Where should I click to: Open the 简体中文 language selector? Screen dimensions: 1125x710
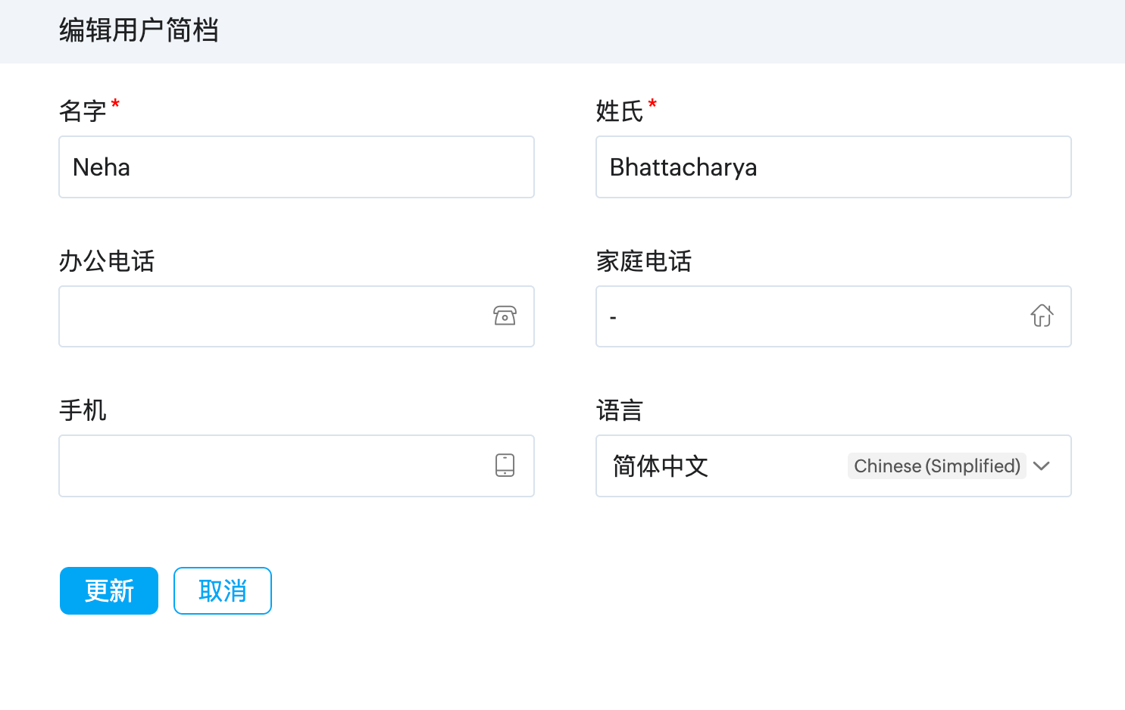pyautogui.click(x=727, y=466)
